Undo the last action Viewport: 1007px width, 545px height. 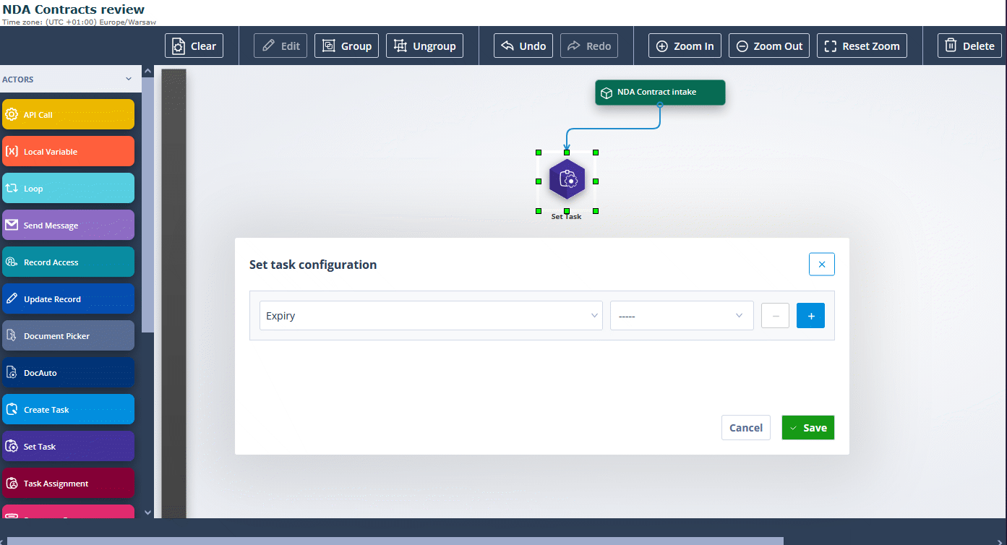(x=523, y=46)
